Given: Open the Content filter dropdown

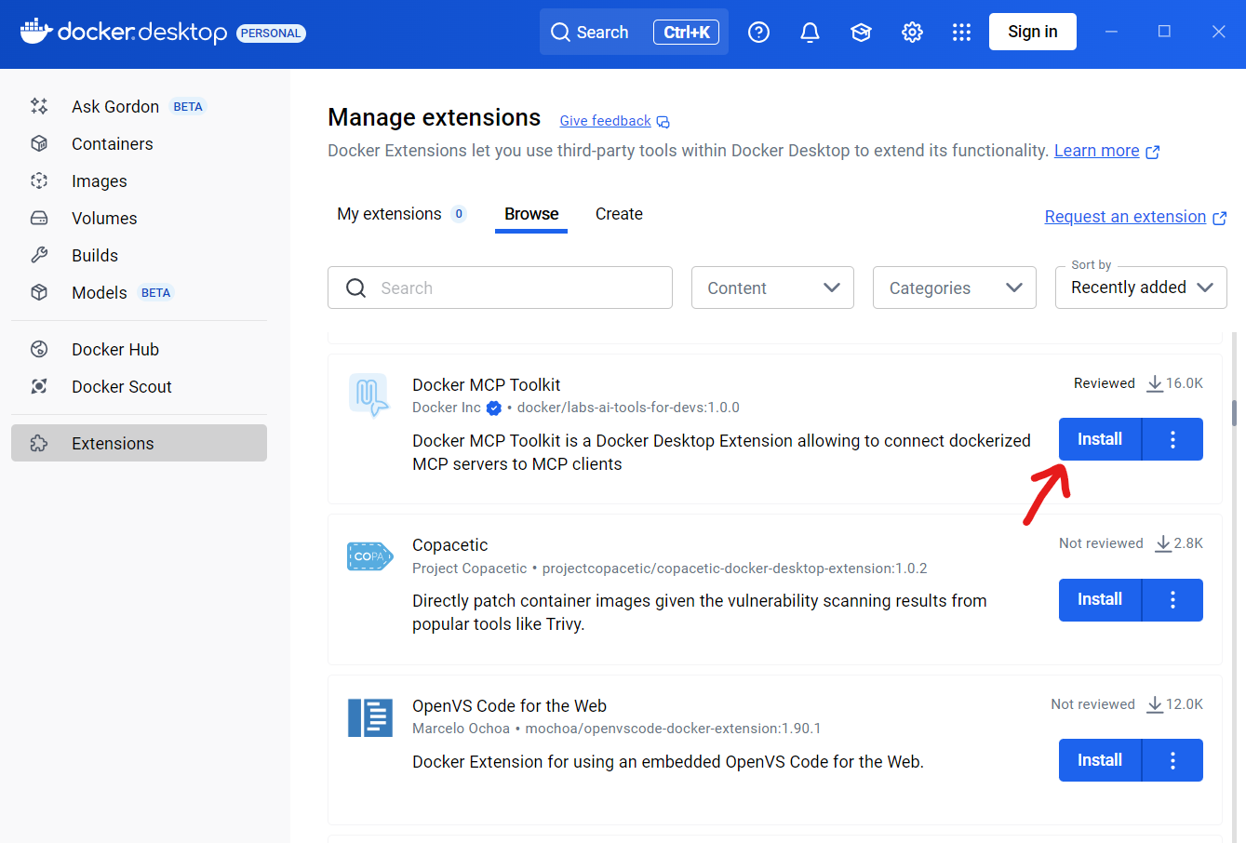Looking at the screenshot, I should point(772,288).
